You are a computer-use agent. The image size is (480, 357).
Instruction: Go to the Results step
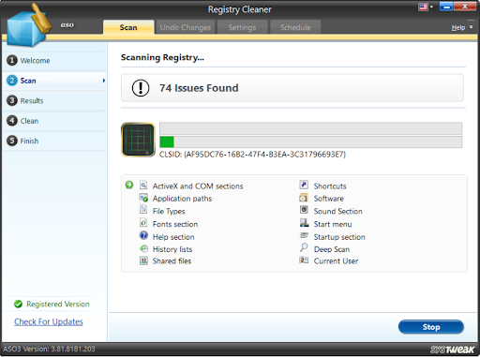click(x=54, y=100)
